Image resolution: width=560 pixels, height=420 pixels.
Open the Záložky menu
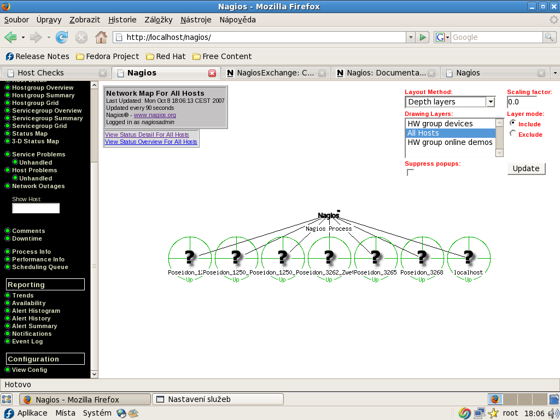click(159, 20)
